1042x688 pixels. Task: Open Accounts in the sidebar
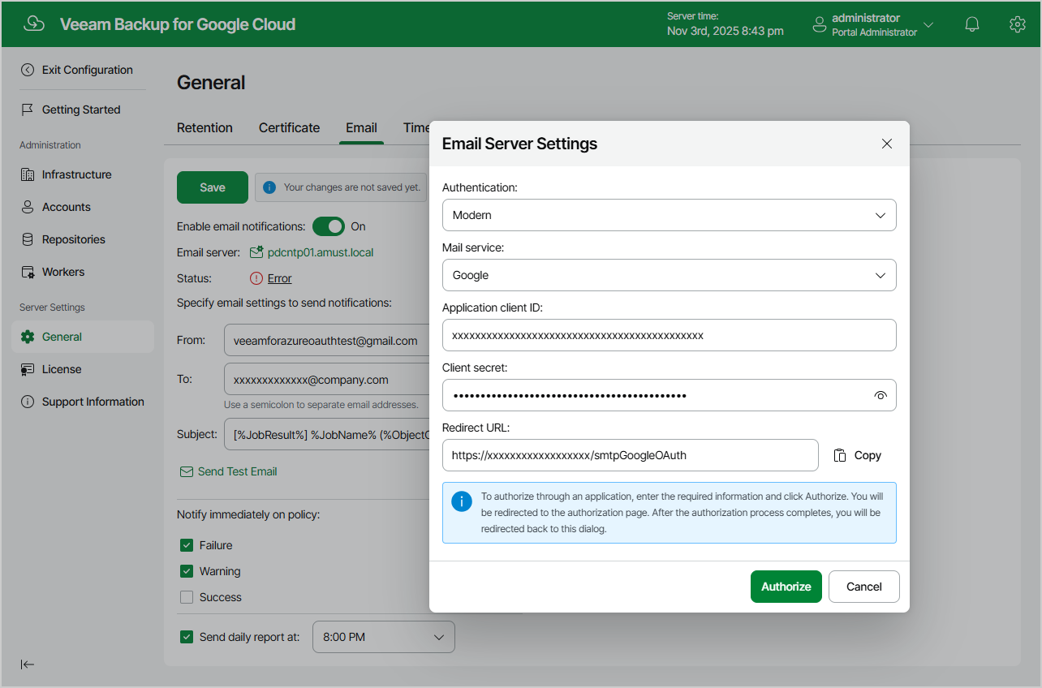[83, 207]
